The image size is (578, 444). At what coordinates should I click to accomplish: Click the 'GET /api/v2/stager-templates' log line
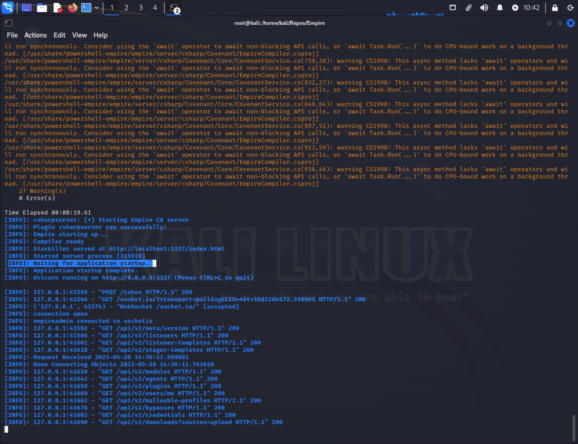129,350
